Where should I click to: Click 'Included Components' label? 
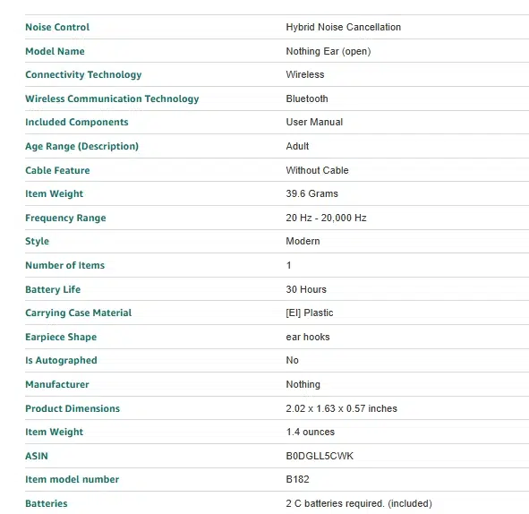(77, 122)
